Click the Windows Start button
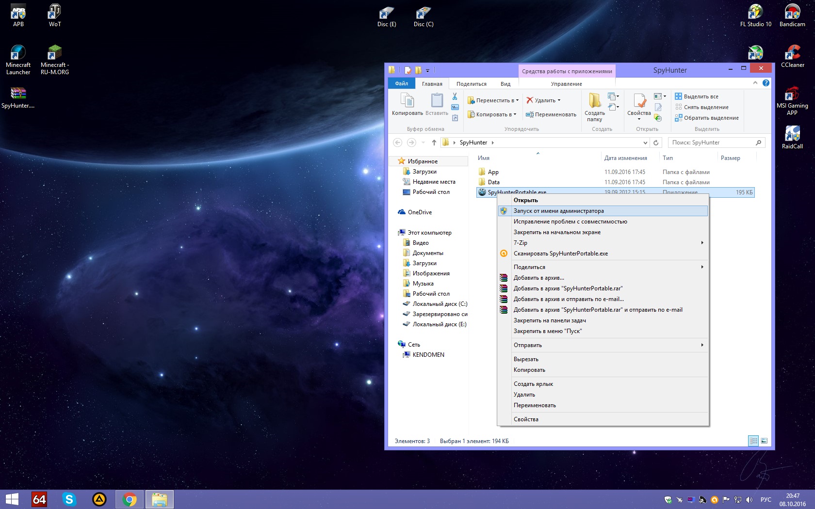This screenshot has height=509, width=815. click(12, 499)
